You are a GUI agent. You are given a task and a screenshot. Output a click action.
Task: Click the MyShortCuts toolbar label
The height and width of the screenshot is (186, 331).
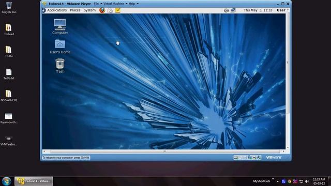coord(262,181)
